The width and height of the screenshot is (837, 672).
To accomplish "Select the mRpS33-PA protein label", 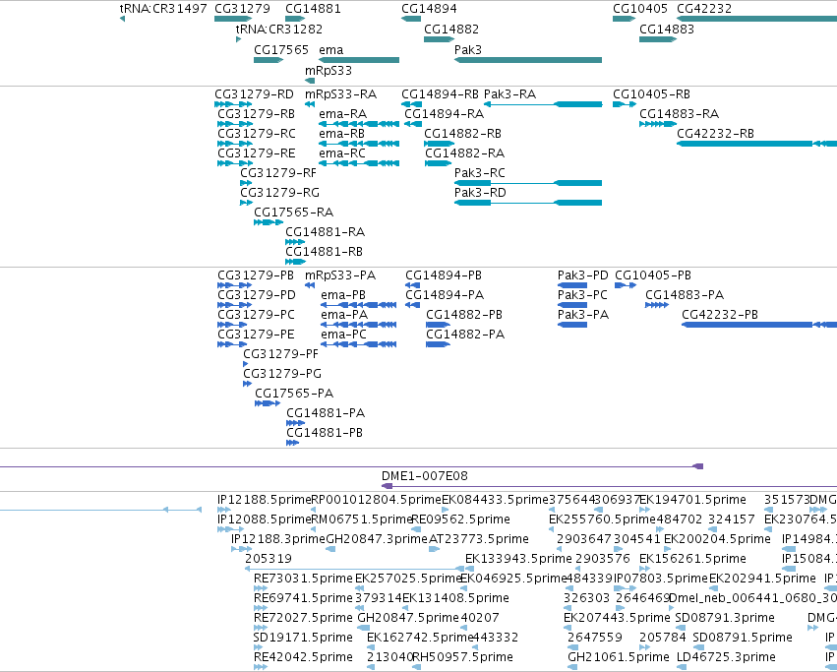I will coord(340,275).
